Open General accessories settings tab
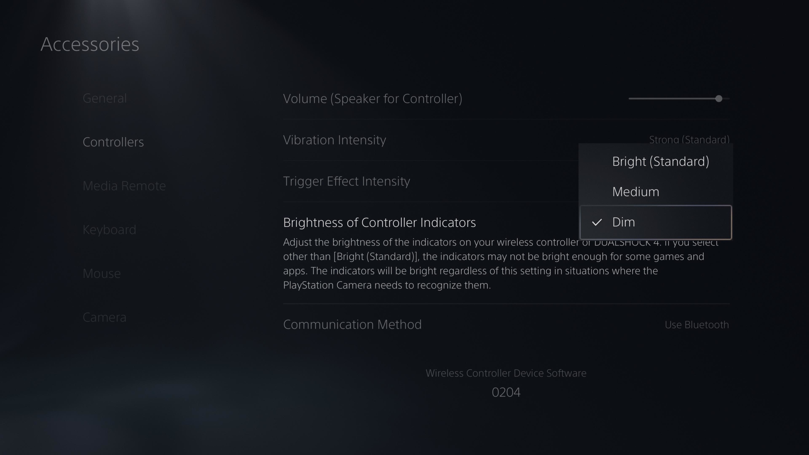 coord(105,98)
